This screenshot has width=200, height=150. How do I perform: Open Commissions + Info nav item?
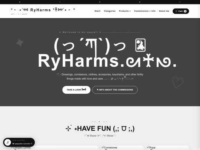145,11
